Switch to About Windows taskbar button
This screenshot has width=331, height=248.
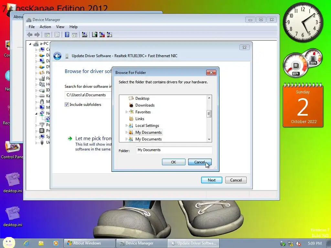pos(90,243)
